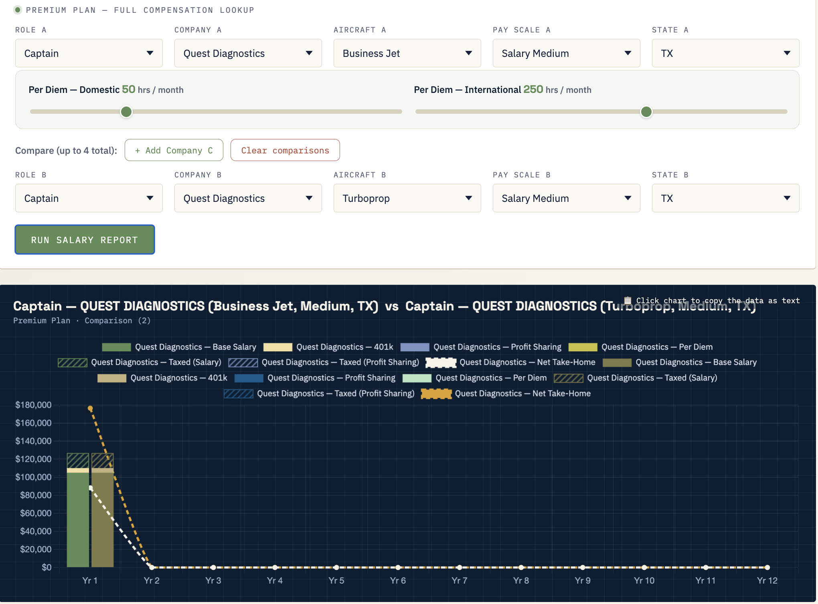818x604 pixels.
Task: Open the Role B dropdown
Action: (x=89, y=198)
